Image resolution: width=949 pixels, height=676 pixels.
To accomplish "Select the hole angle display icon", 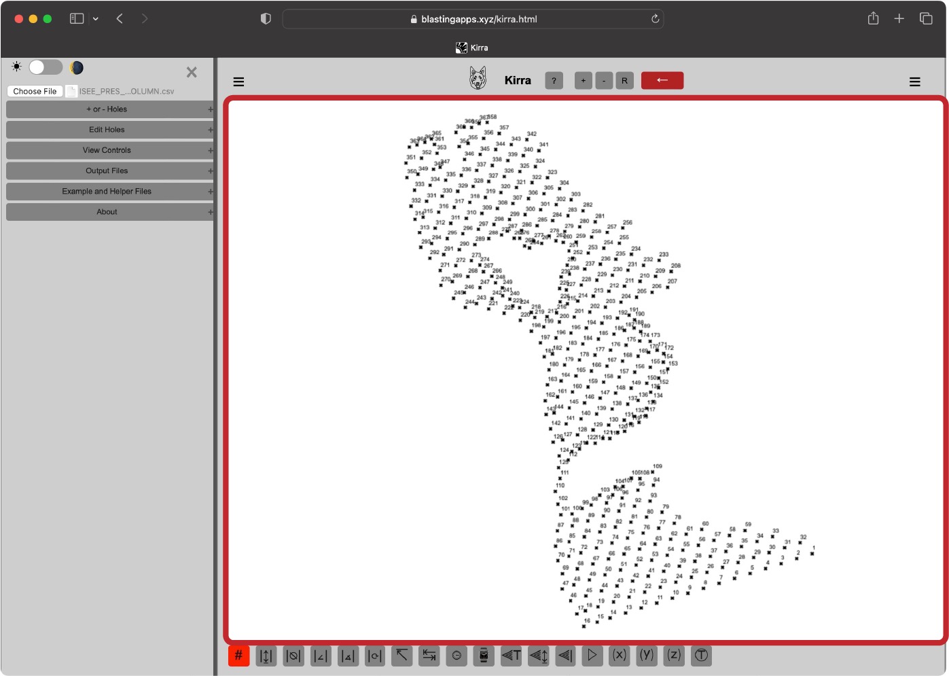I will (x=320, y=656).
